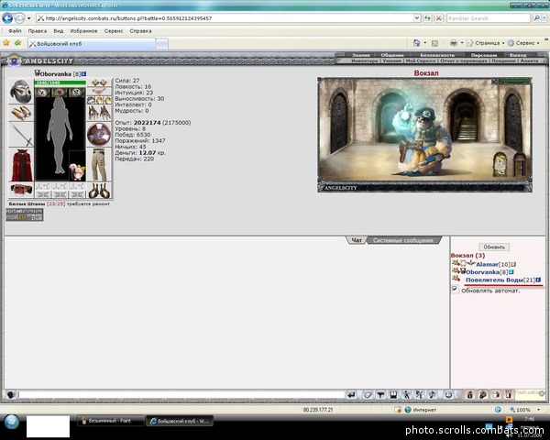Screen dimensions: 550x440
Task: Click the IE stop loading X button
Action: pos(438,18)
